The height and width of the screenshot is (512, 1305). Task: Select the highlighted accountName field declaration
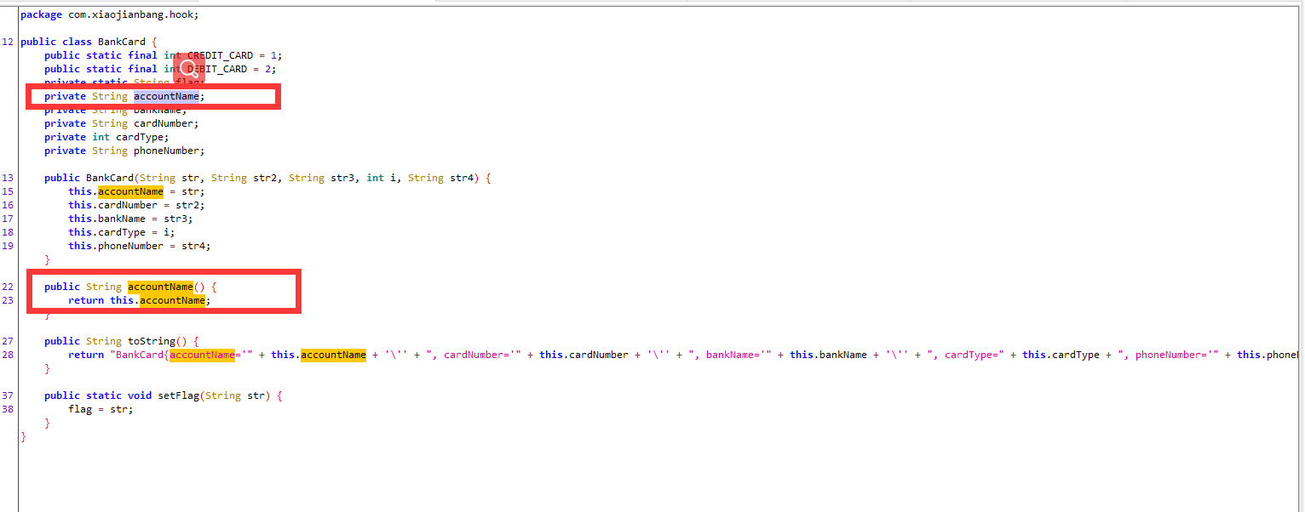click(166, 96)
